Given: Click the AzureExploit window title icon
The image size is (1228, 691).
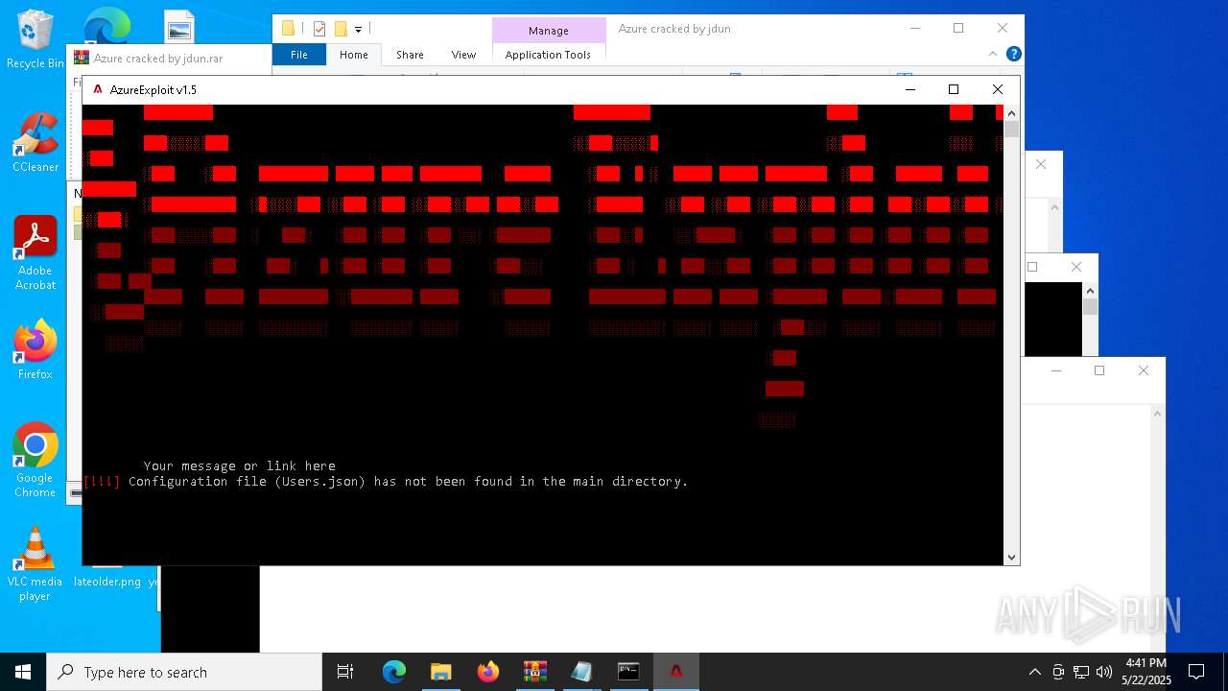Looking at the screenshot, I should click(x=97, y=89).
